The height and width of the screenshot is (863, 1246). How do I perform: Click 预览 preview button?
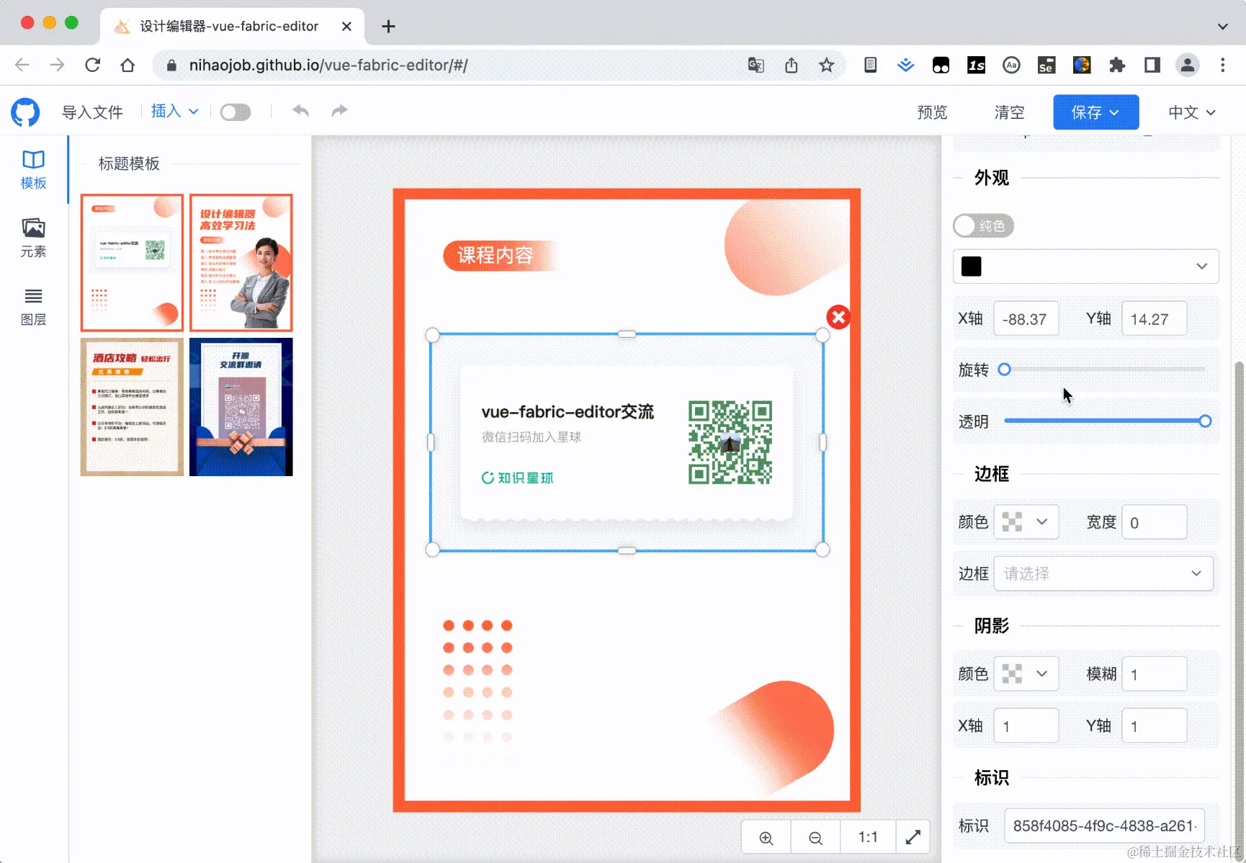tap(932, 112)
